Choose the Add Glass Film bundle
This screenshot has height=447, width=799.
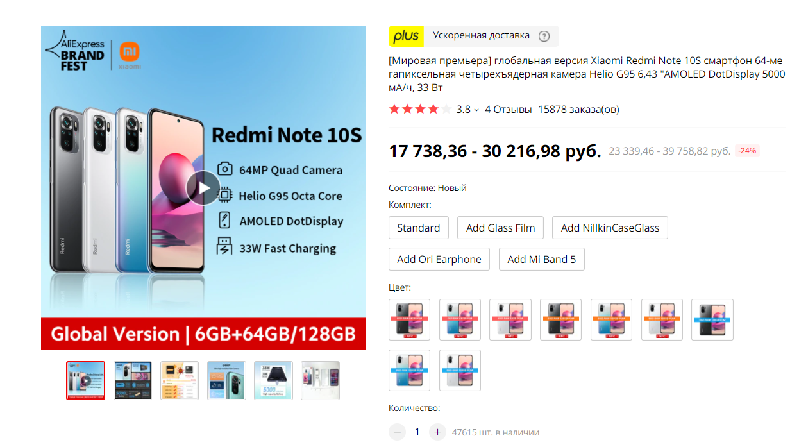click(501, 228)
